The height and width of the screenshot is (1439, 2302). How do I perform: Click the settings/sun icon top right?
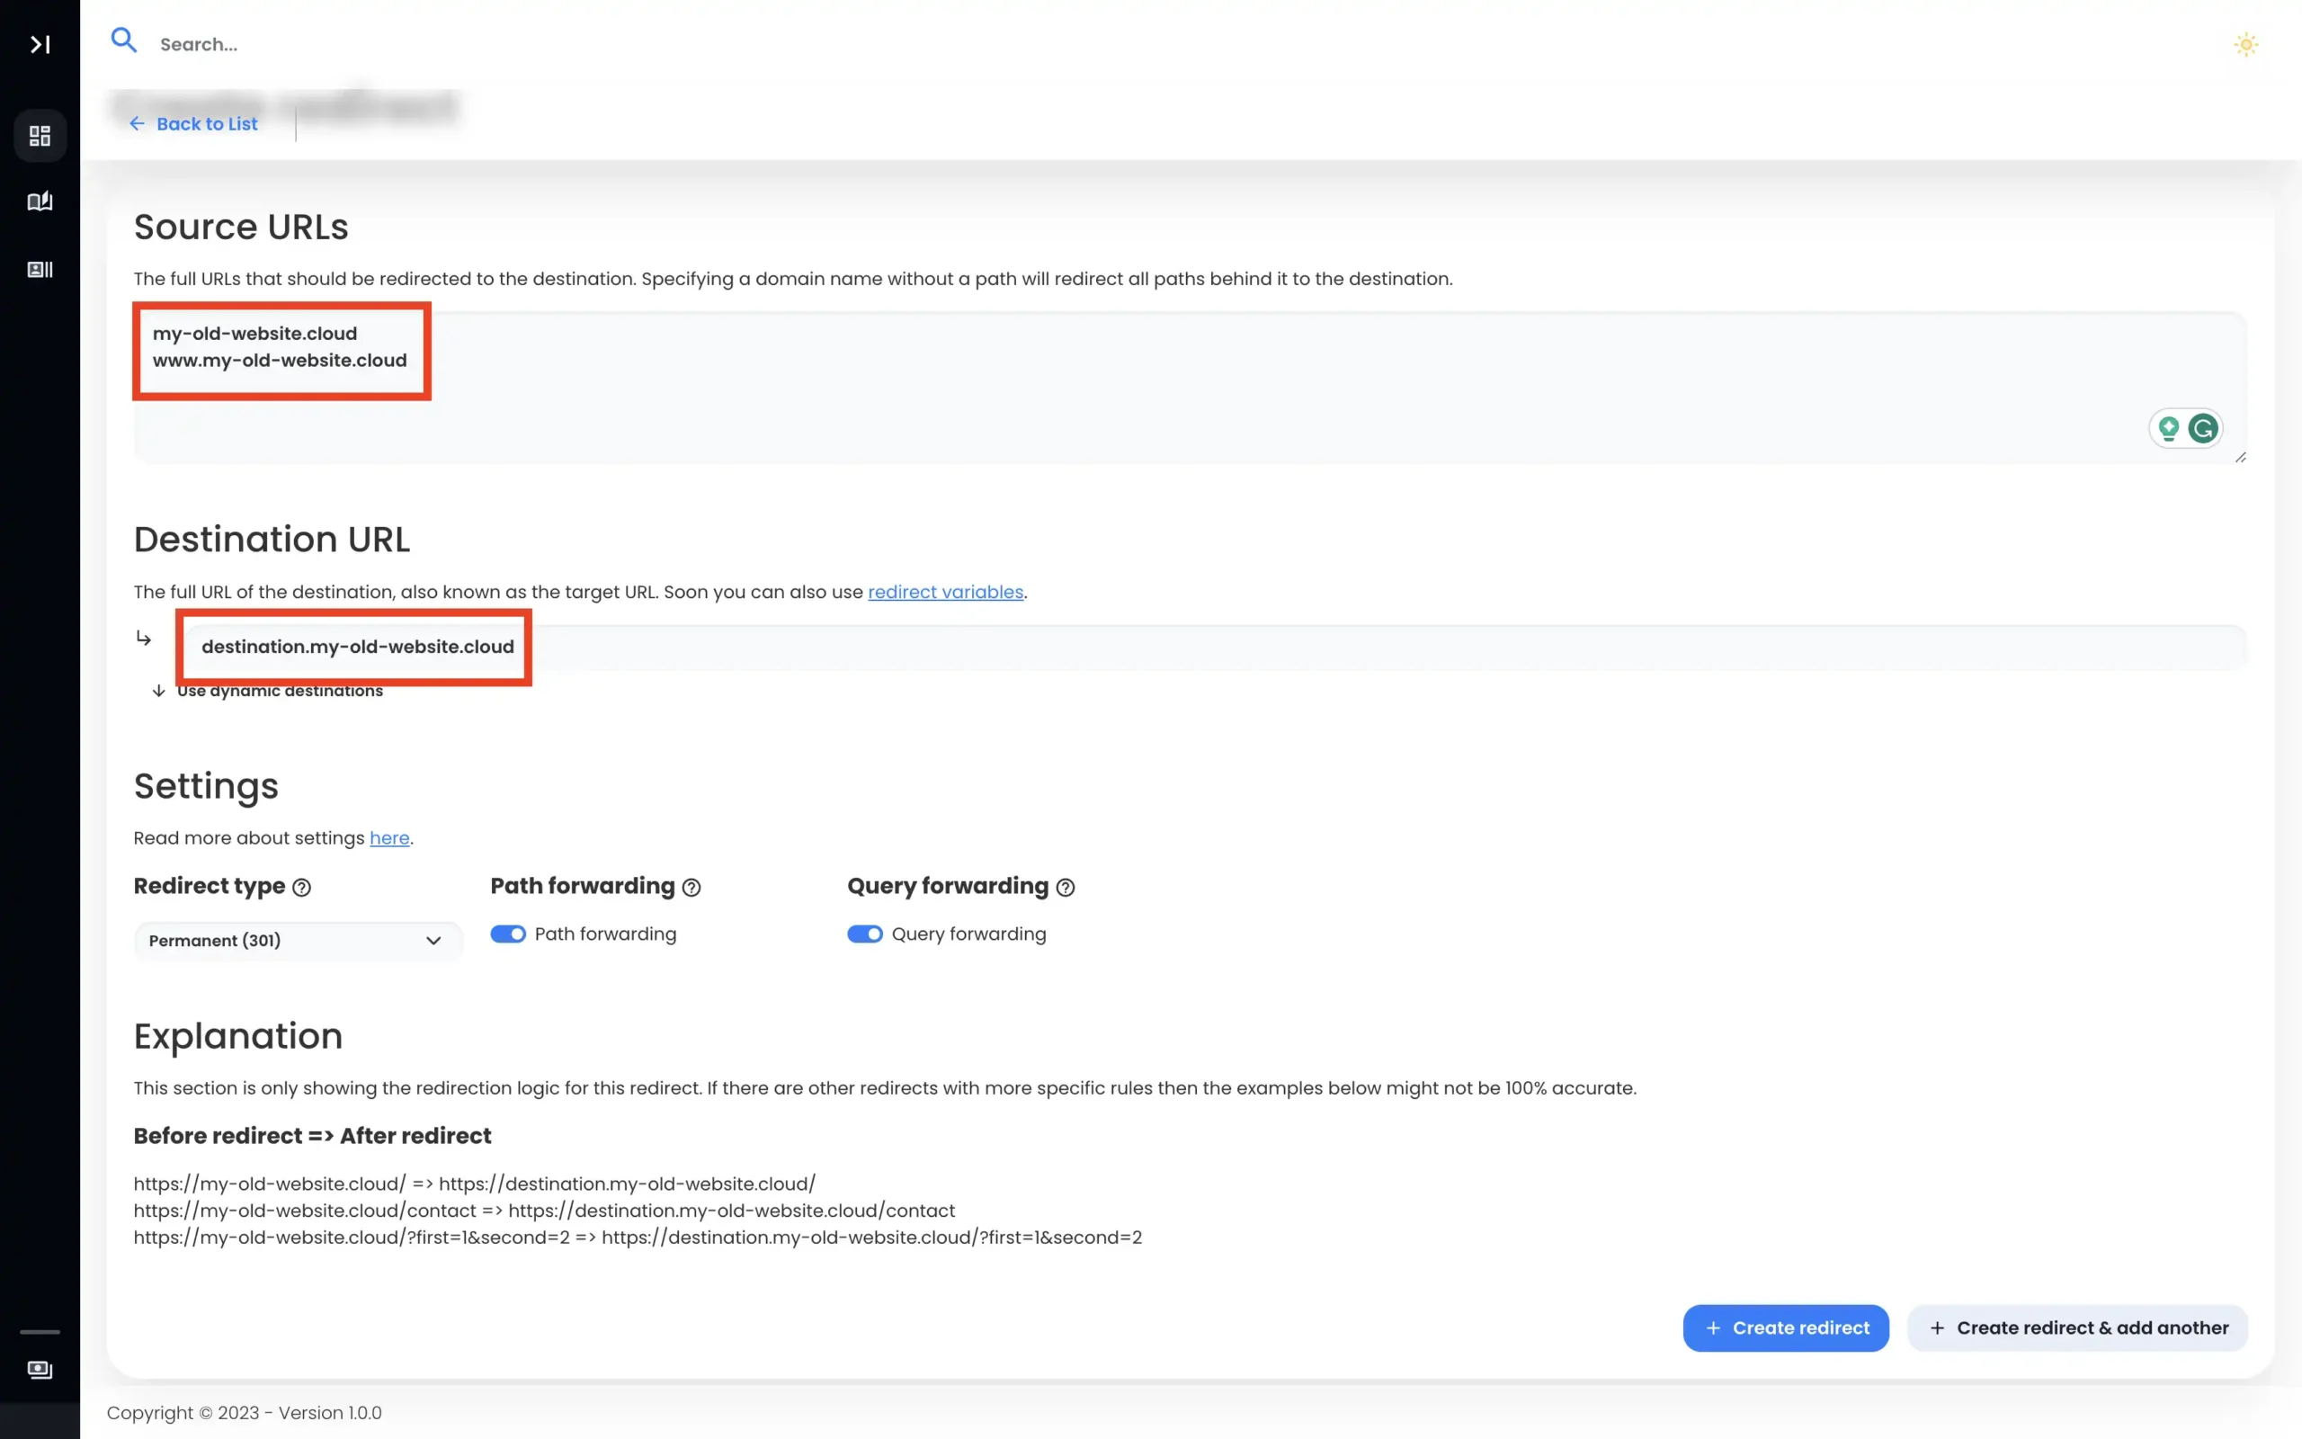(x=2245, y=45)
